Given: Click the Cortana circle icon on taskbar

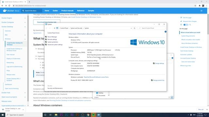Looking at the screenshot, I should click(45, 115).
